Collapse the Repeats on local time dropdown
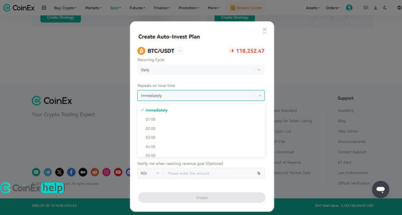This screenshot has height=215, width=402. 260,96
